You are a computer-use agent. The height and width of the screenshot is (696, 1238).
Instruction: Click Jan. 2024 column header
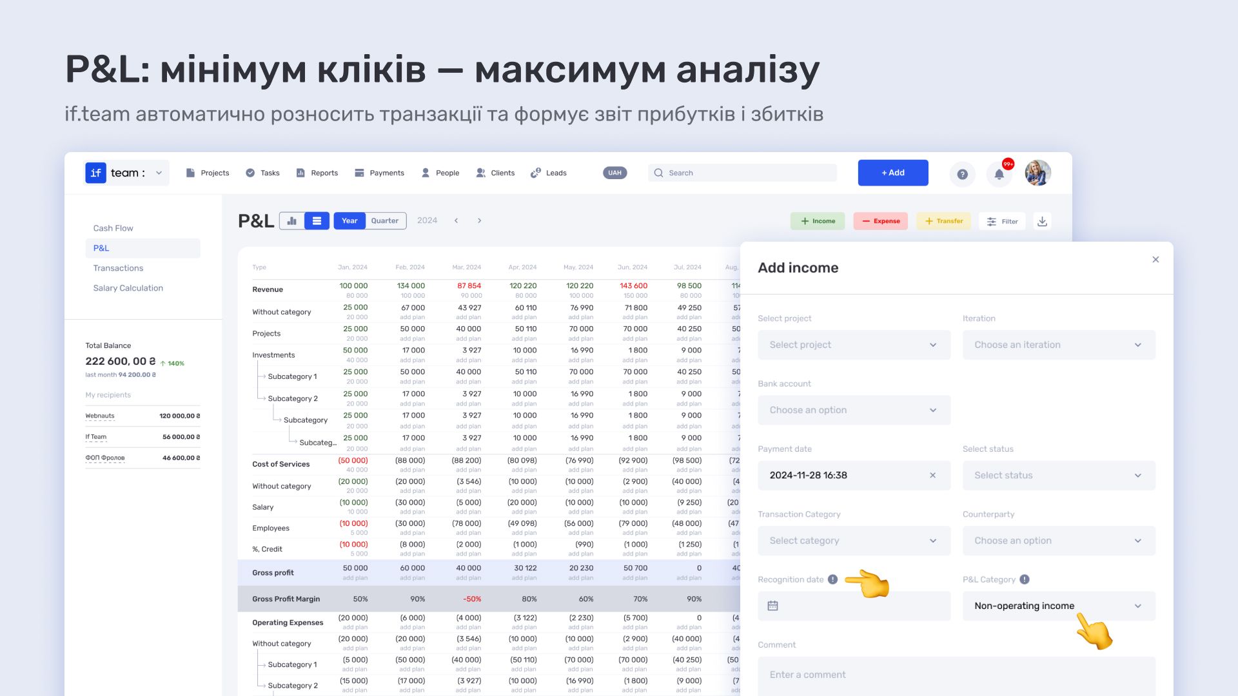[353, 267]
